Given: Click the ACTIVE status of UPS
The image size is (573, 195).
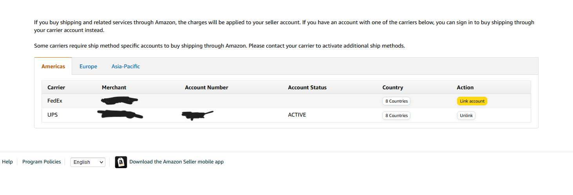Looking at the screenshot, I should (x=297, y=115).
